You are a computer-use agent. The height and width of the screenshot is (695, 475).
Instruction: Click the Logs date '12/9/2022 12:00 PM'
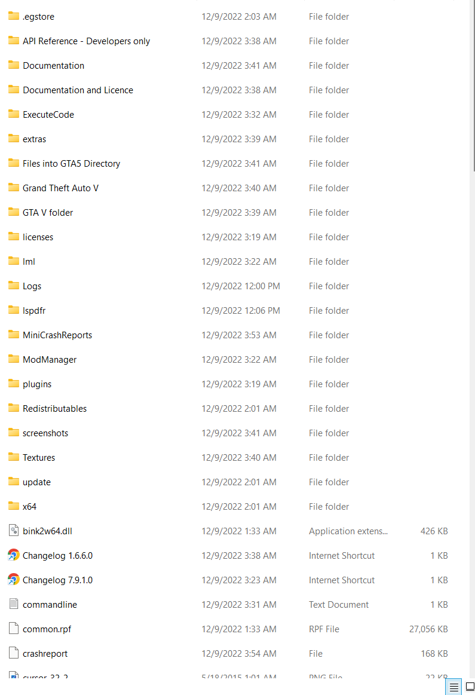coord(241,286)
